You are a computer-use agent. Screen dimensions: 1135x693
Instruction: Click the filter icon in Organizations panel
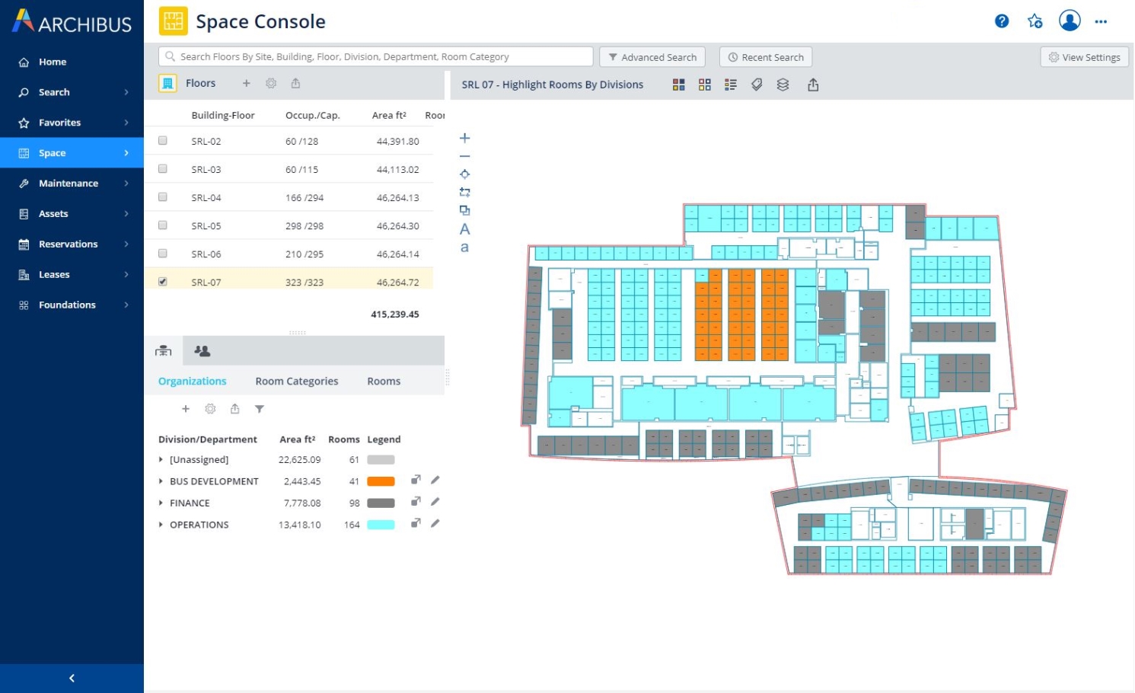[x=260, y=409]
